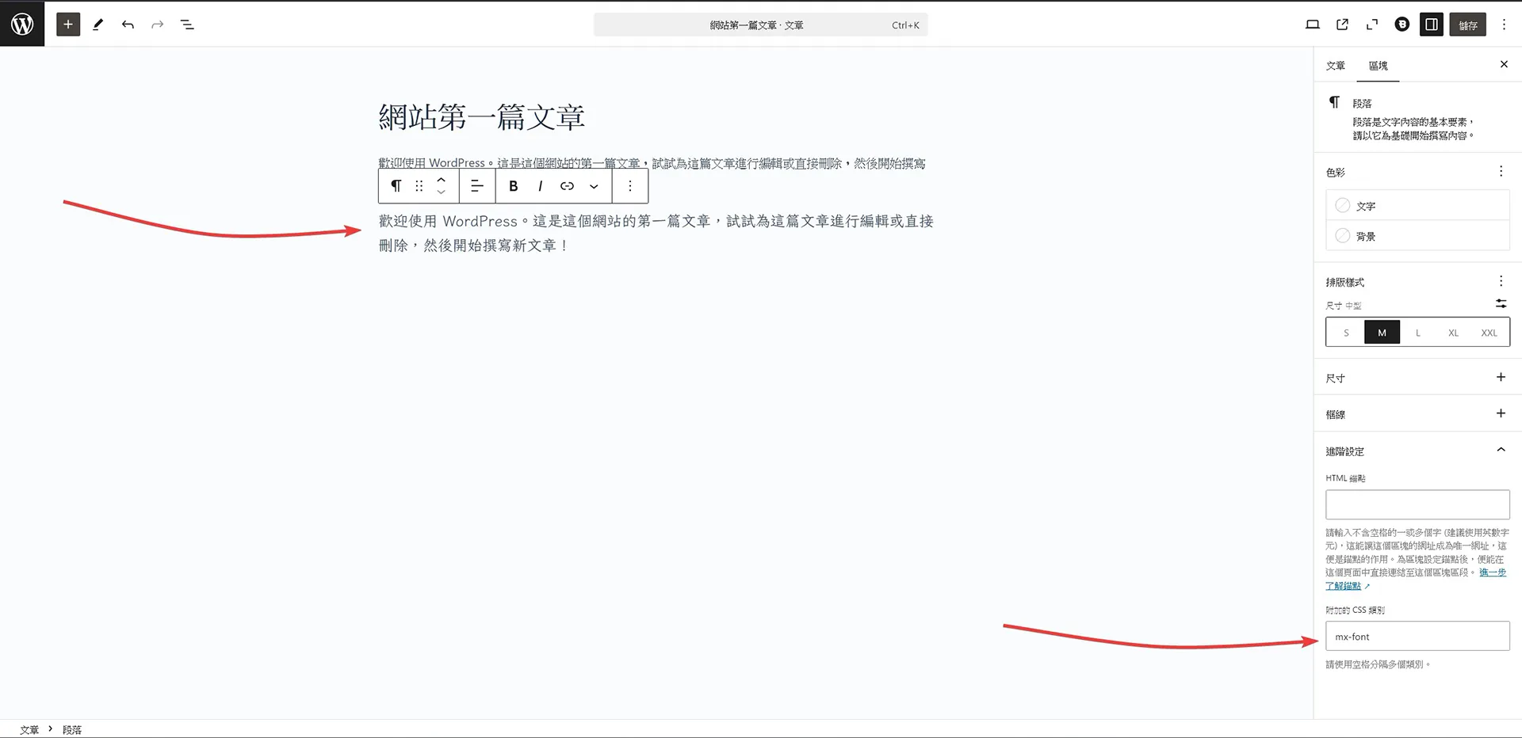Select font size XXL
1522x738 pixels.
(x=1489, y=333)
